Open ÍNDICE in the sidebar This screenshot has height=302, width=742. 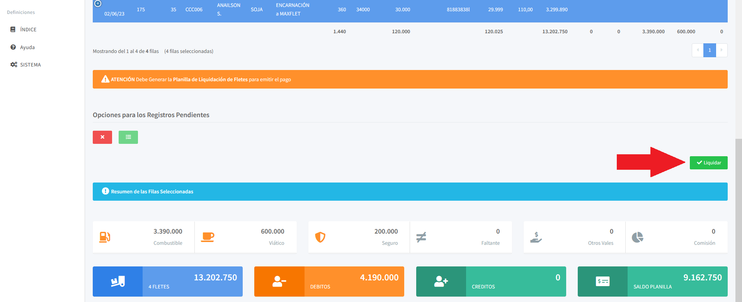point(28,29)
